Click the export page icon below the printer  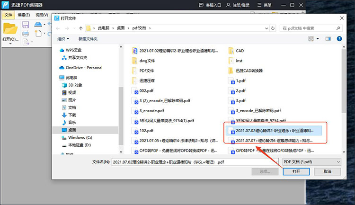point(26,42)
